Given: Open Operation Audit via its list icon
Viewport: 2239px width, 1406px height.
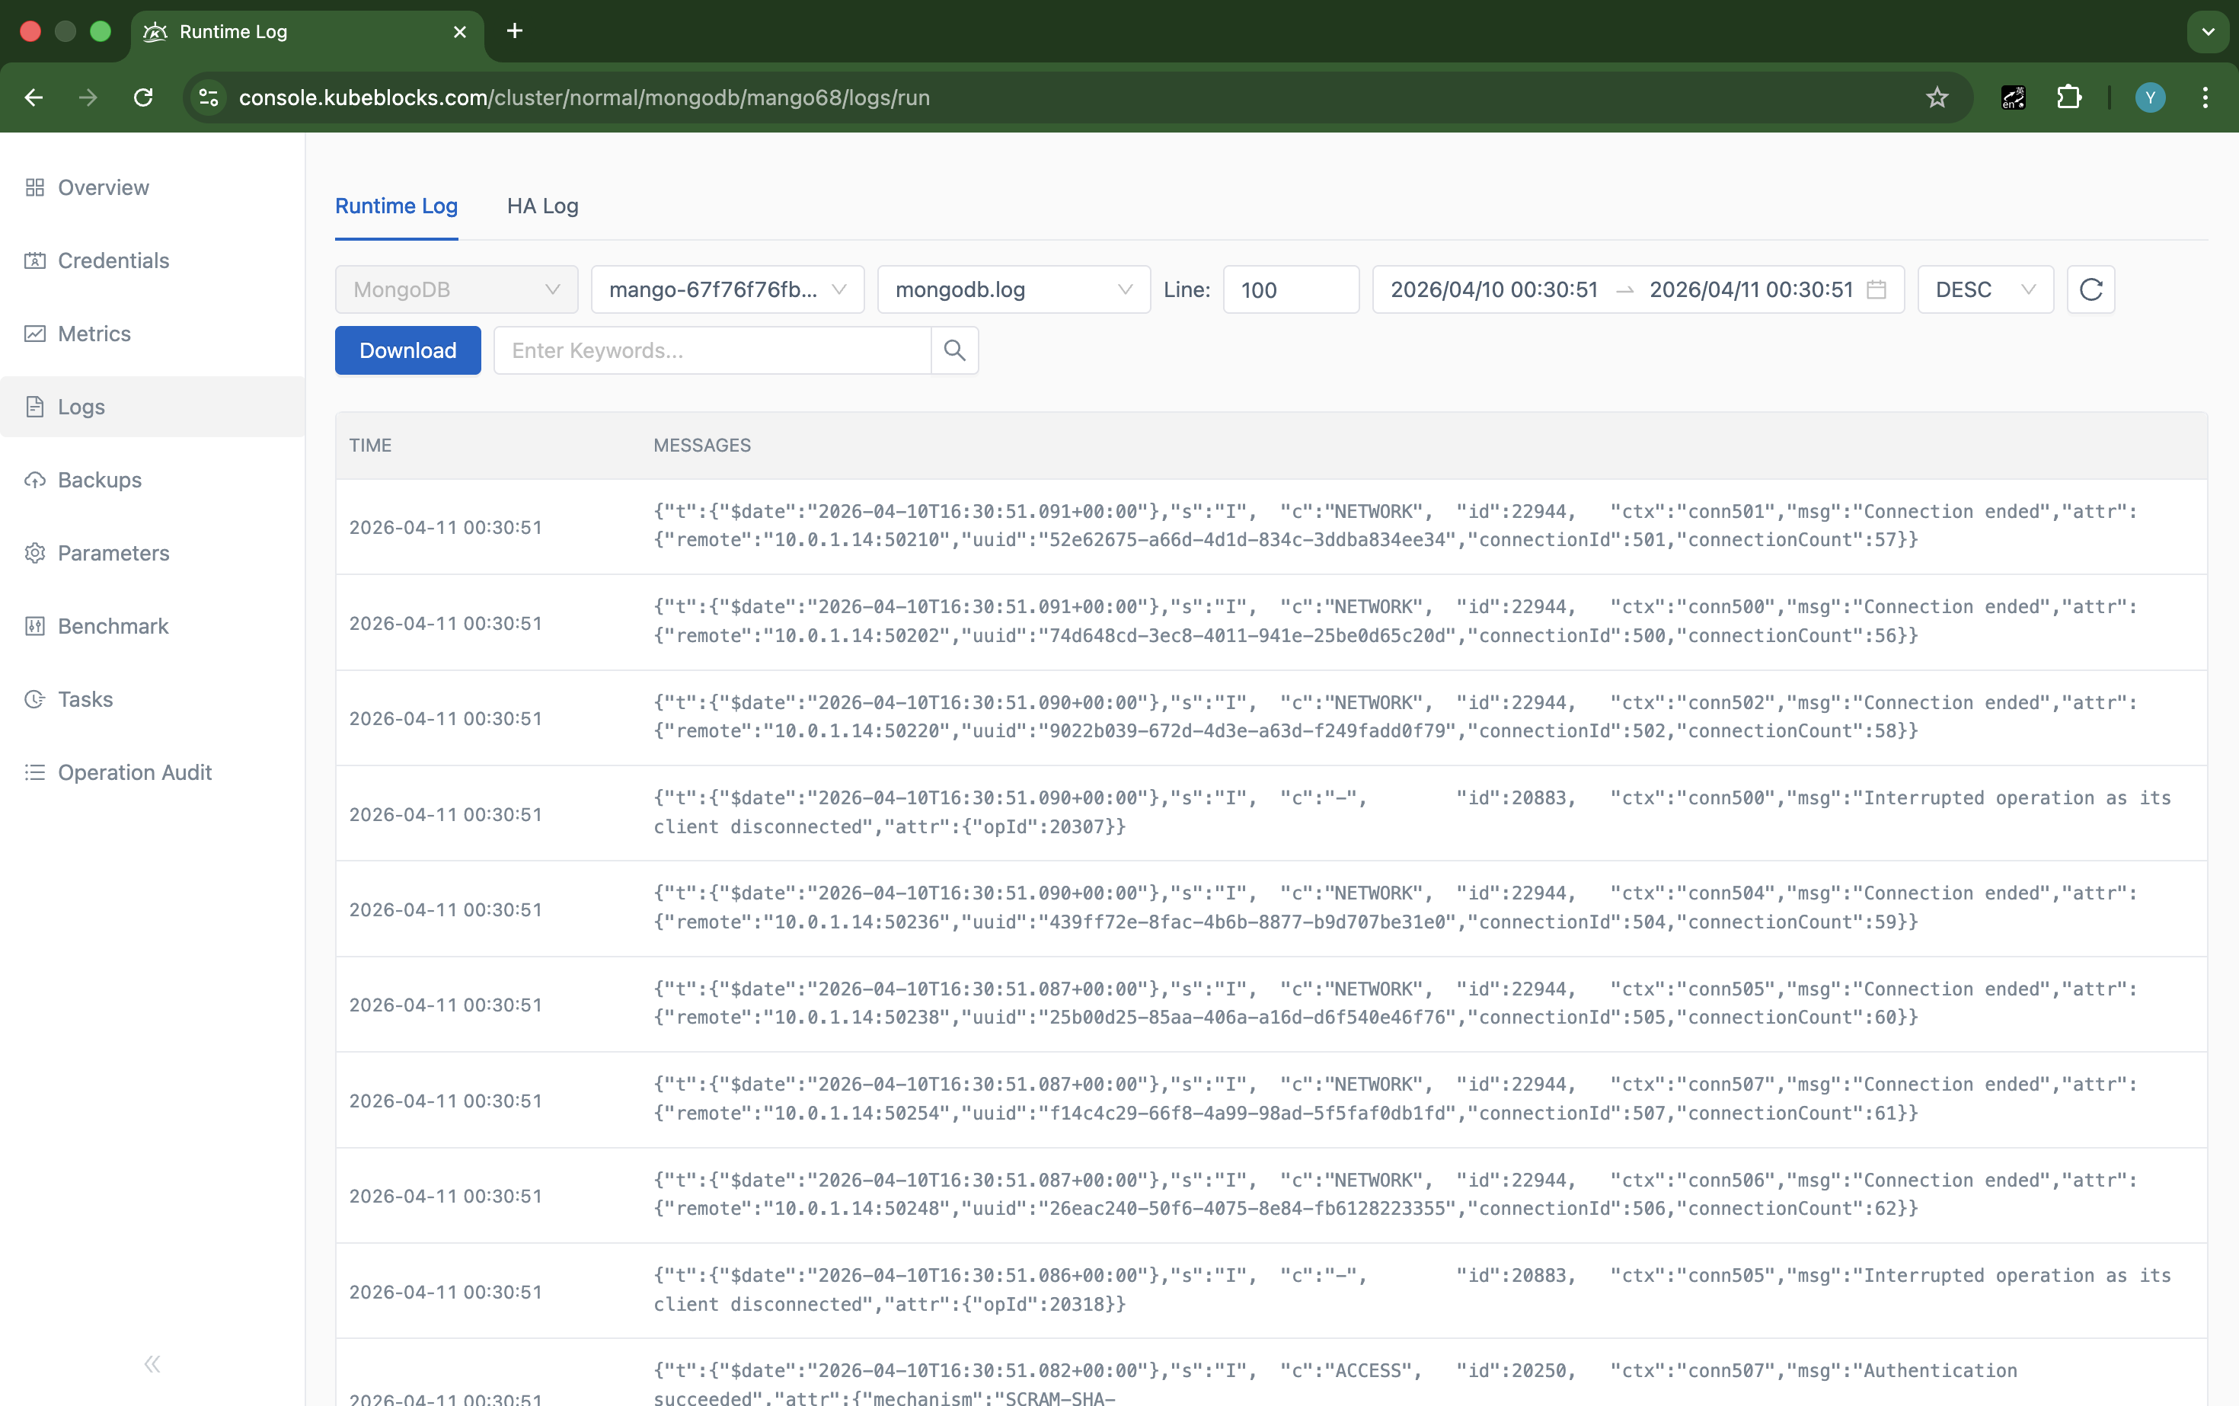Looking at the screenshot, I should coord(35,772).
